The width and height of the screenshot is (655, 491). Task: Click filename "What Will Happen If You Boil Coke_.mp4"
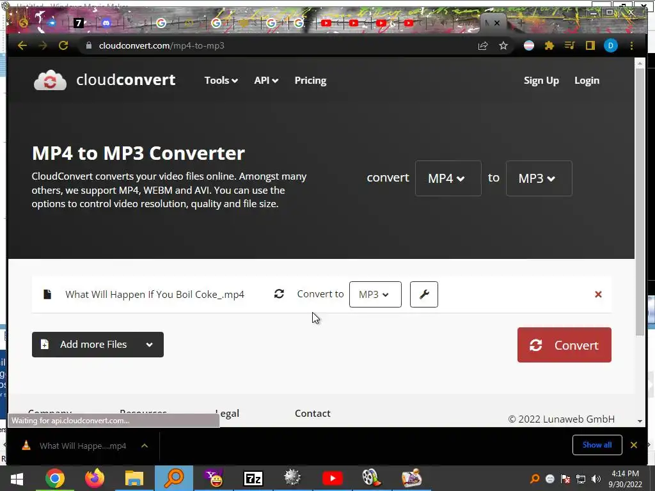point(155,294)
